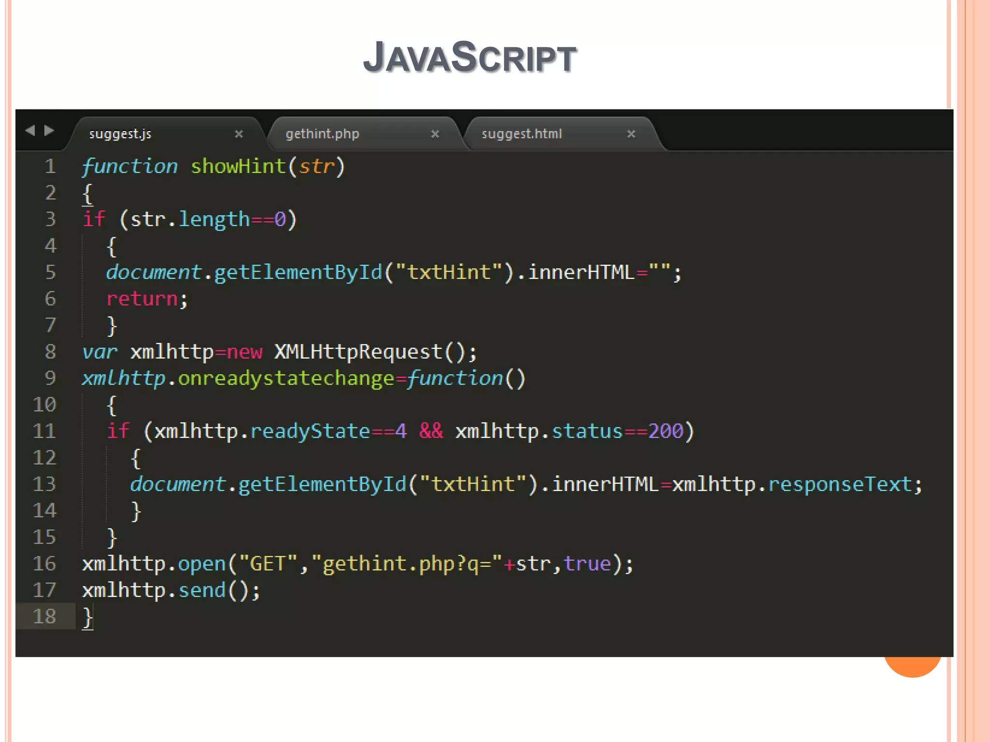This screenshot has height=742, width=990.
Task: Click the JavaScript slide title
Action: 470,57
